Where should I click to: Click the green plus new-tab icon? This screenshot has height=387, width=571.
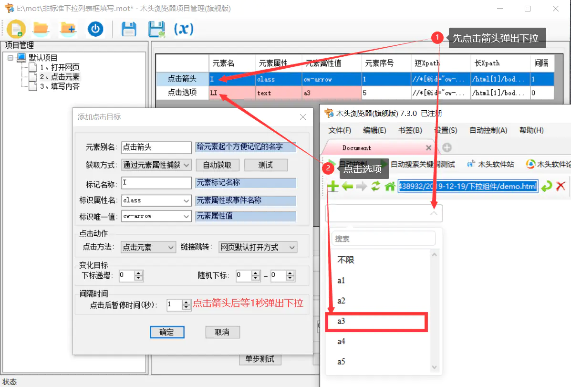tap(334, 186)
